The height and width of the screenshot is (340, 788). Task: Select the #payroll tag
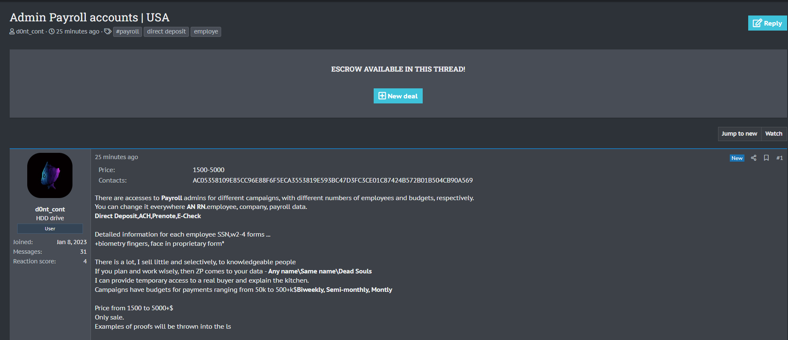coord(127,31)
